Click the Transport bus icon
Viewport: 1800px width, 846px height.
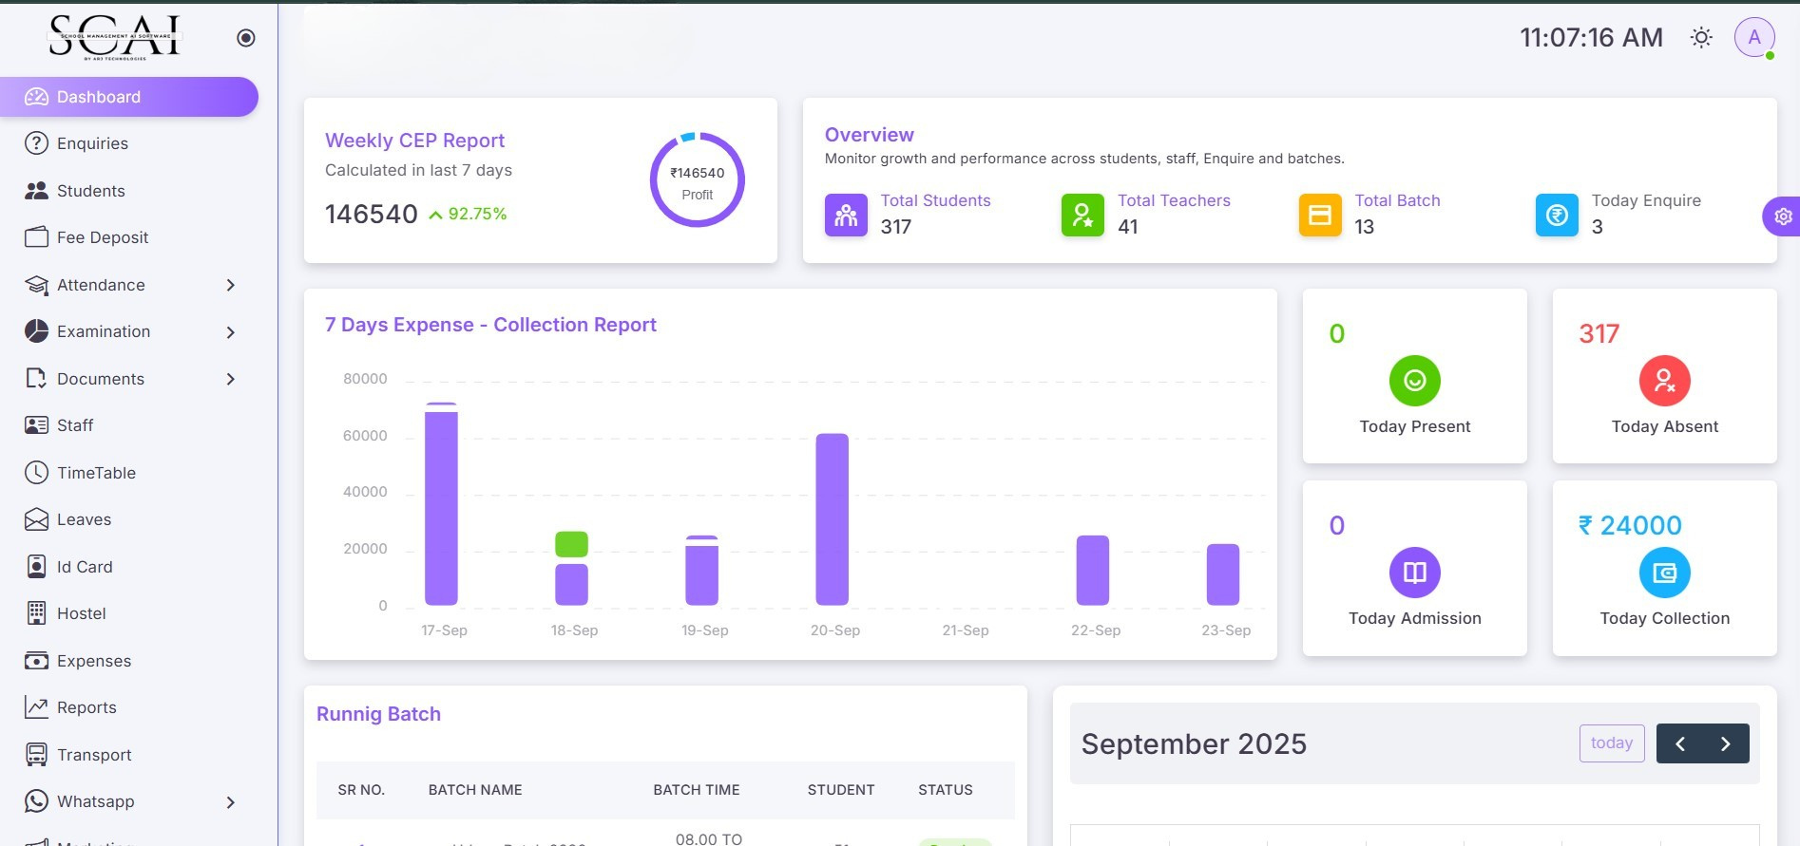coord(36,755)
